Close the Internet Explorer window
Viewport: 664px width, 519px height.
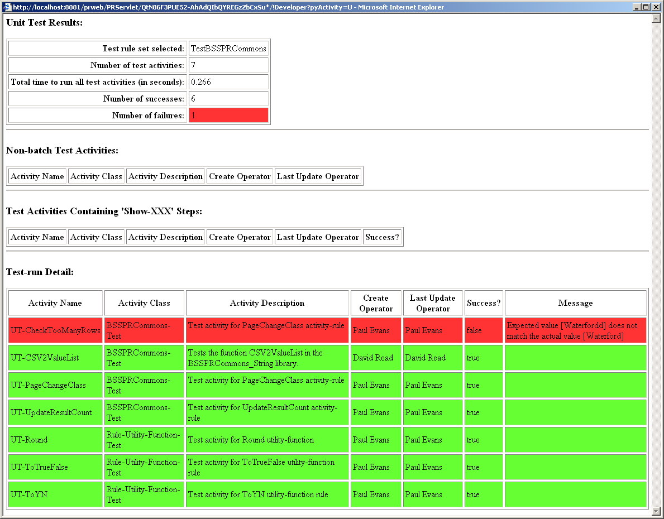[656, 7]
